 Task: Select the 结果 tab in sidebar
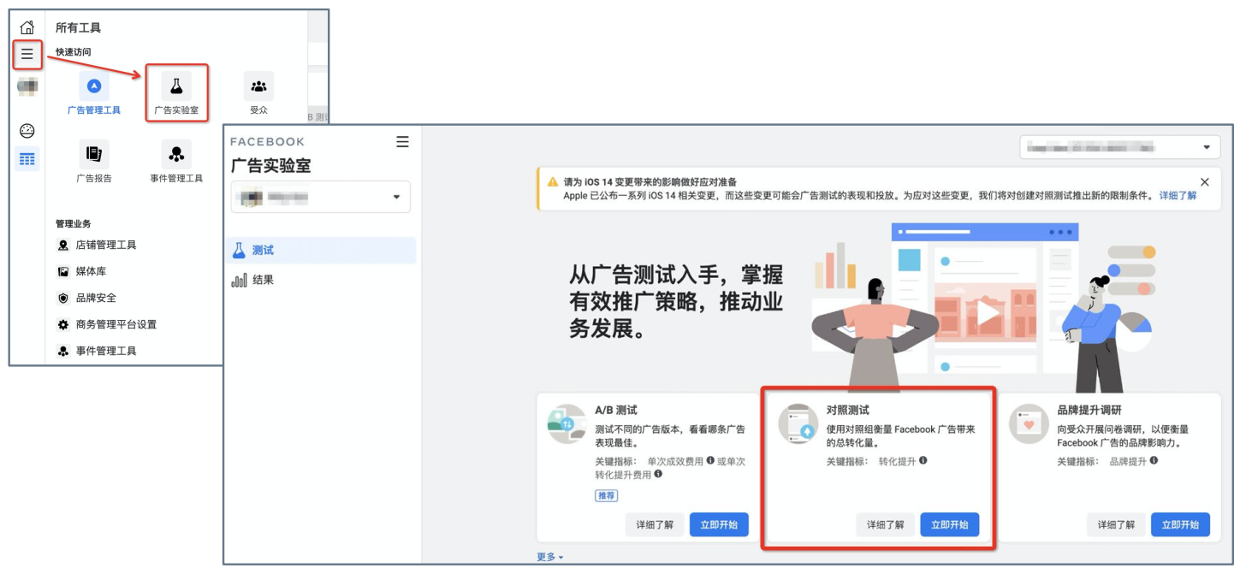[x=321, y=280]
